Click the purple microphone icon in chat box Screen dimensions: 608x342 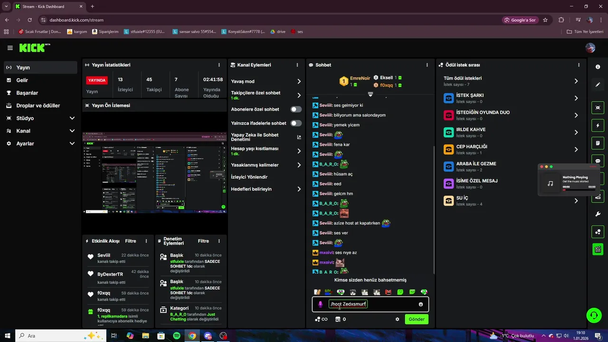320,304
